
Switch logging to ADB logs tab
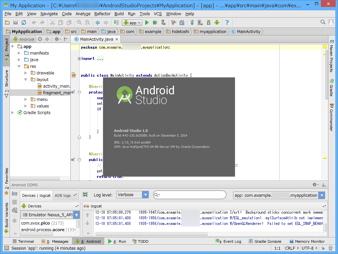click(63, 195)
